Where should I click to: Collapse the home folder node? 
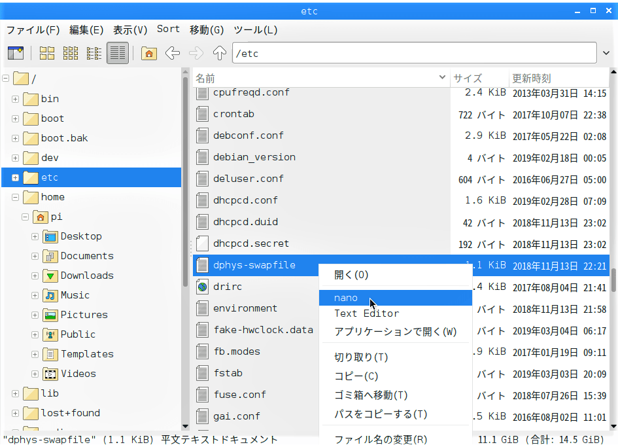pyautogui.click(x=16, y=197)
